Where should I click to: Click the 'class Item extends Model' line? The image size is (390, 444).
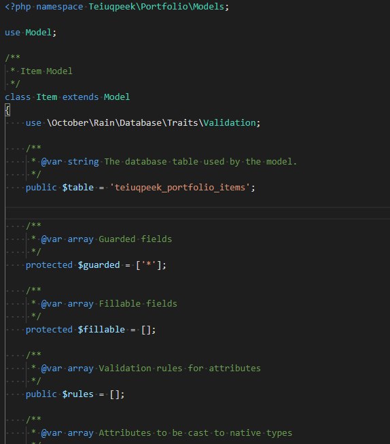[x=67, y=97]
